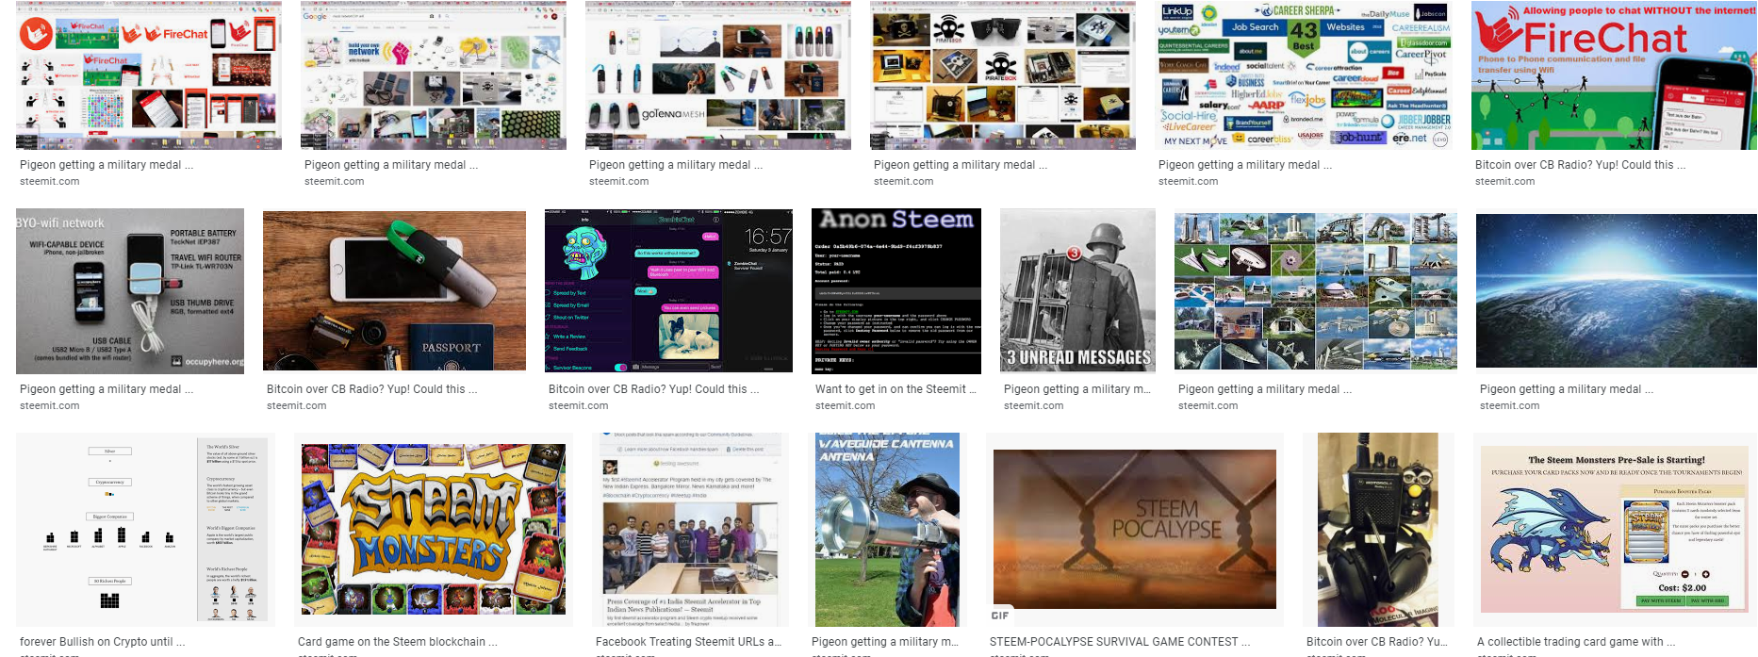The width and height of the screenshot is (1758, 657).
Task: Open the walkie-talkie radio photo
Action: 1378,530
